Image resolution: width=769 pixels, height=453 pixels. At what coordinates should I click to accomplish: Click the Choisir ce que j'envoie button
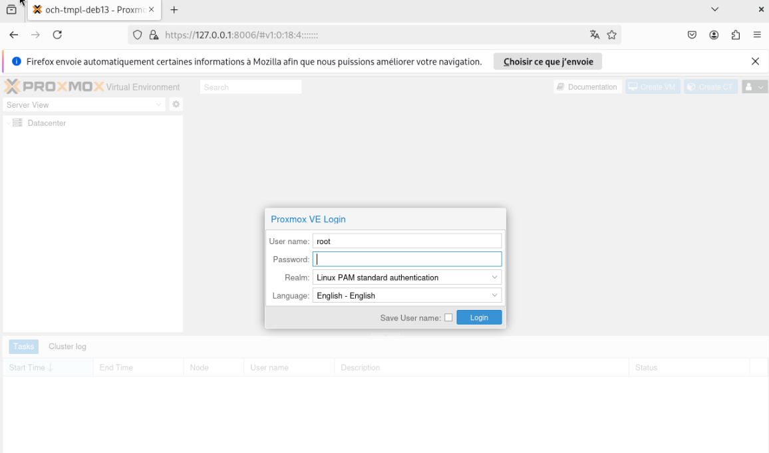(548, 62)
